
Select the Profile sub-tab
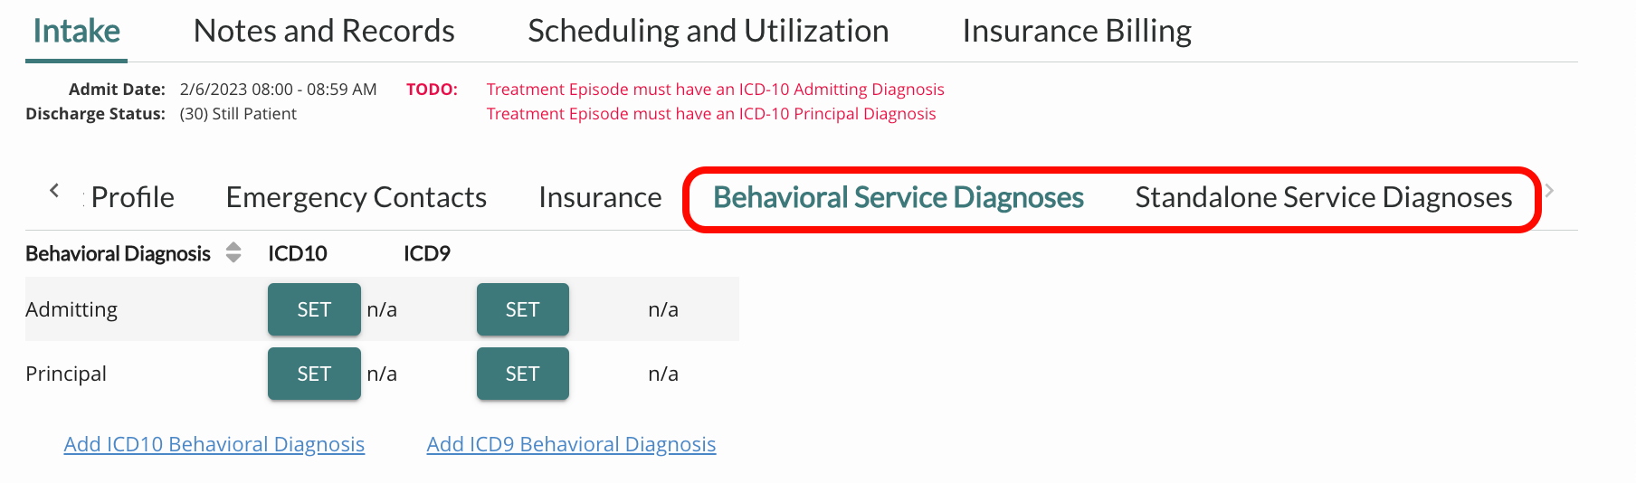(x=133, y=197)
